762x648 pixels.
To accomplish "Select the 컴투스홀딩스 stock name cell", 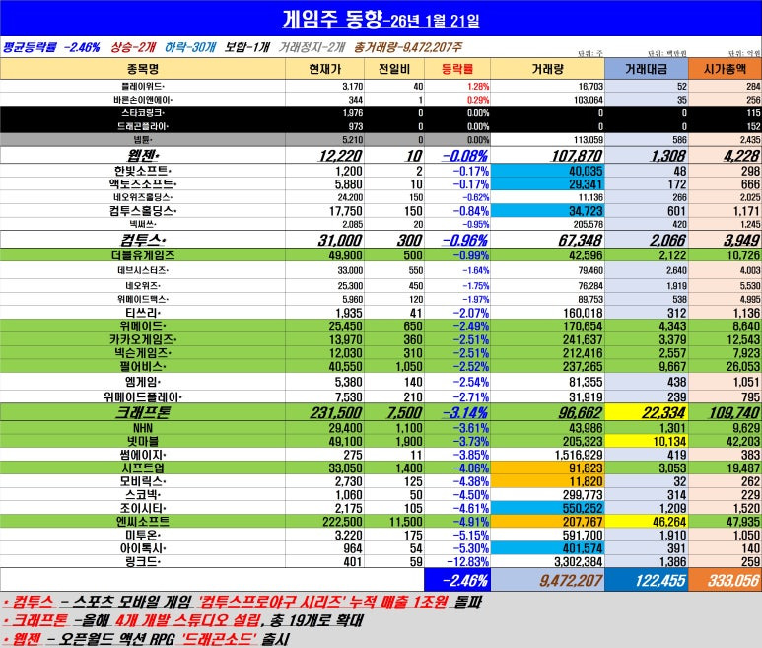I will pyautogui.click(x=143, y=210).
